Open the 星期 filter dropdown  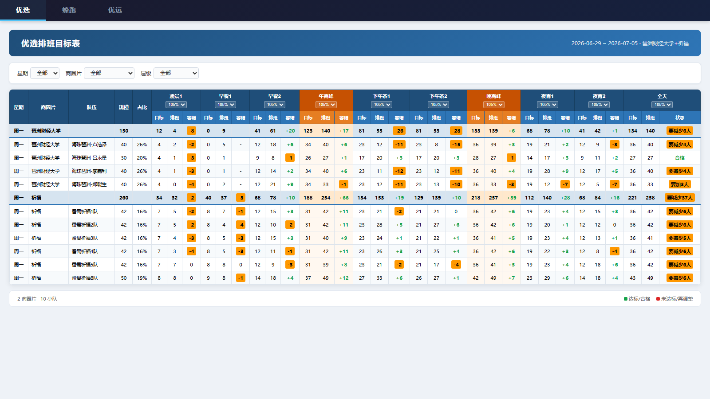[x=45, y=73]
